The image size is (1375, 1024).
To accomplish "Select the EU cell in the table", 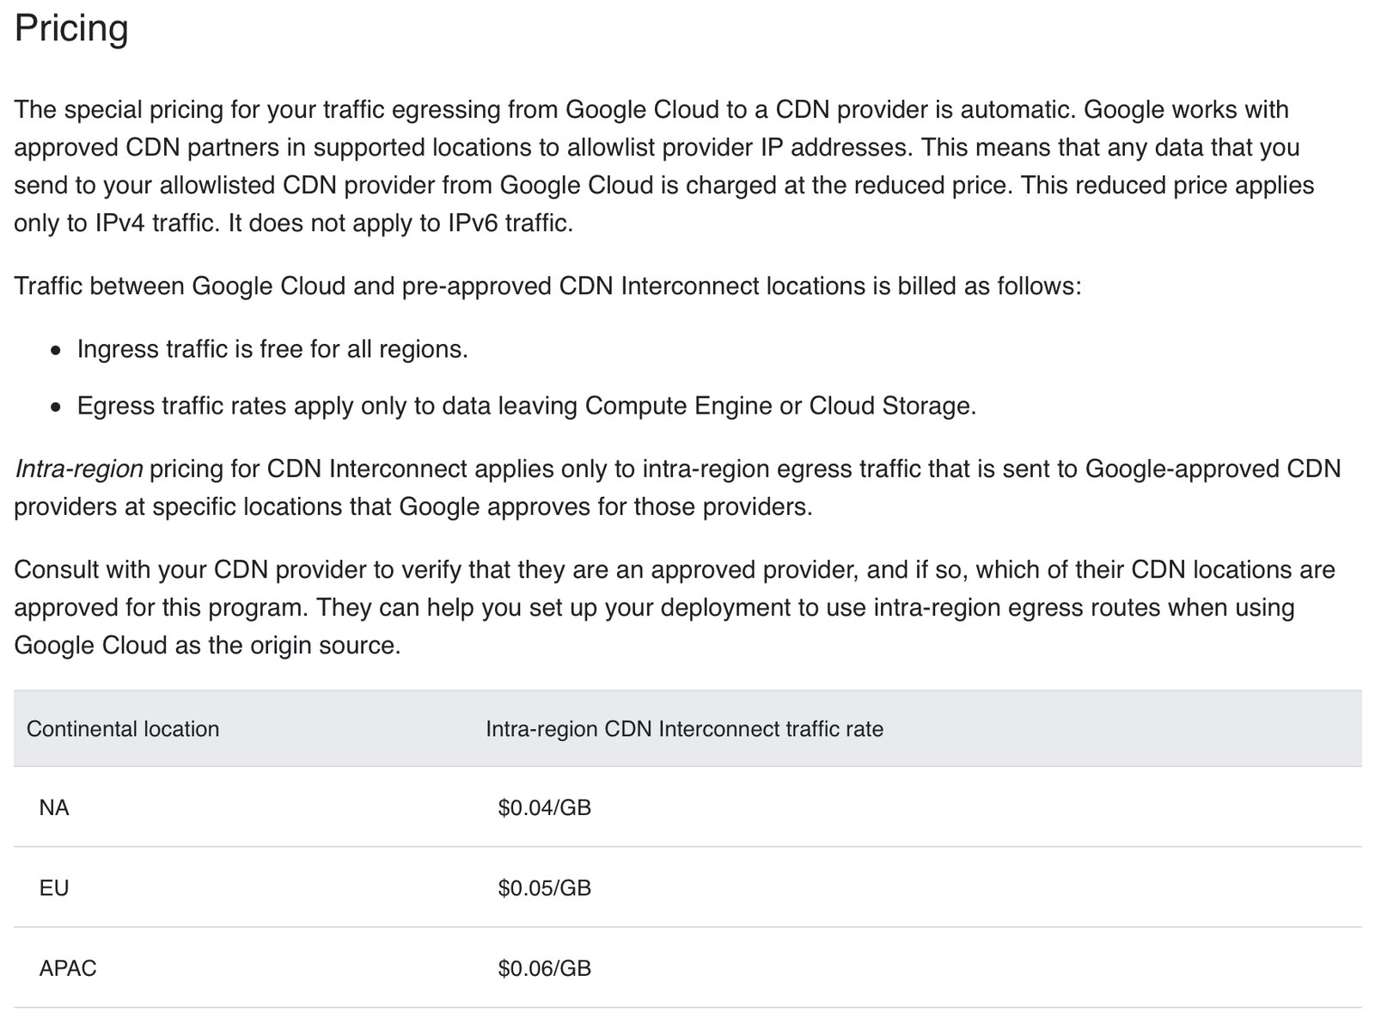I will coord(54,887).
